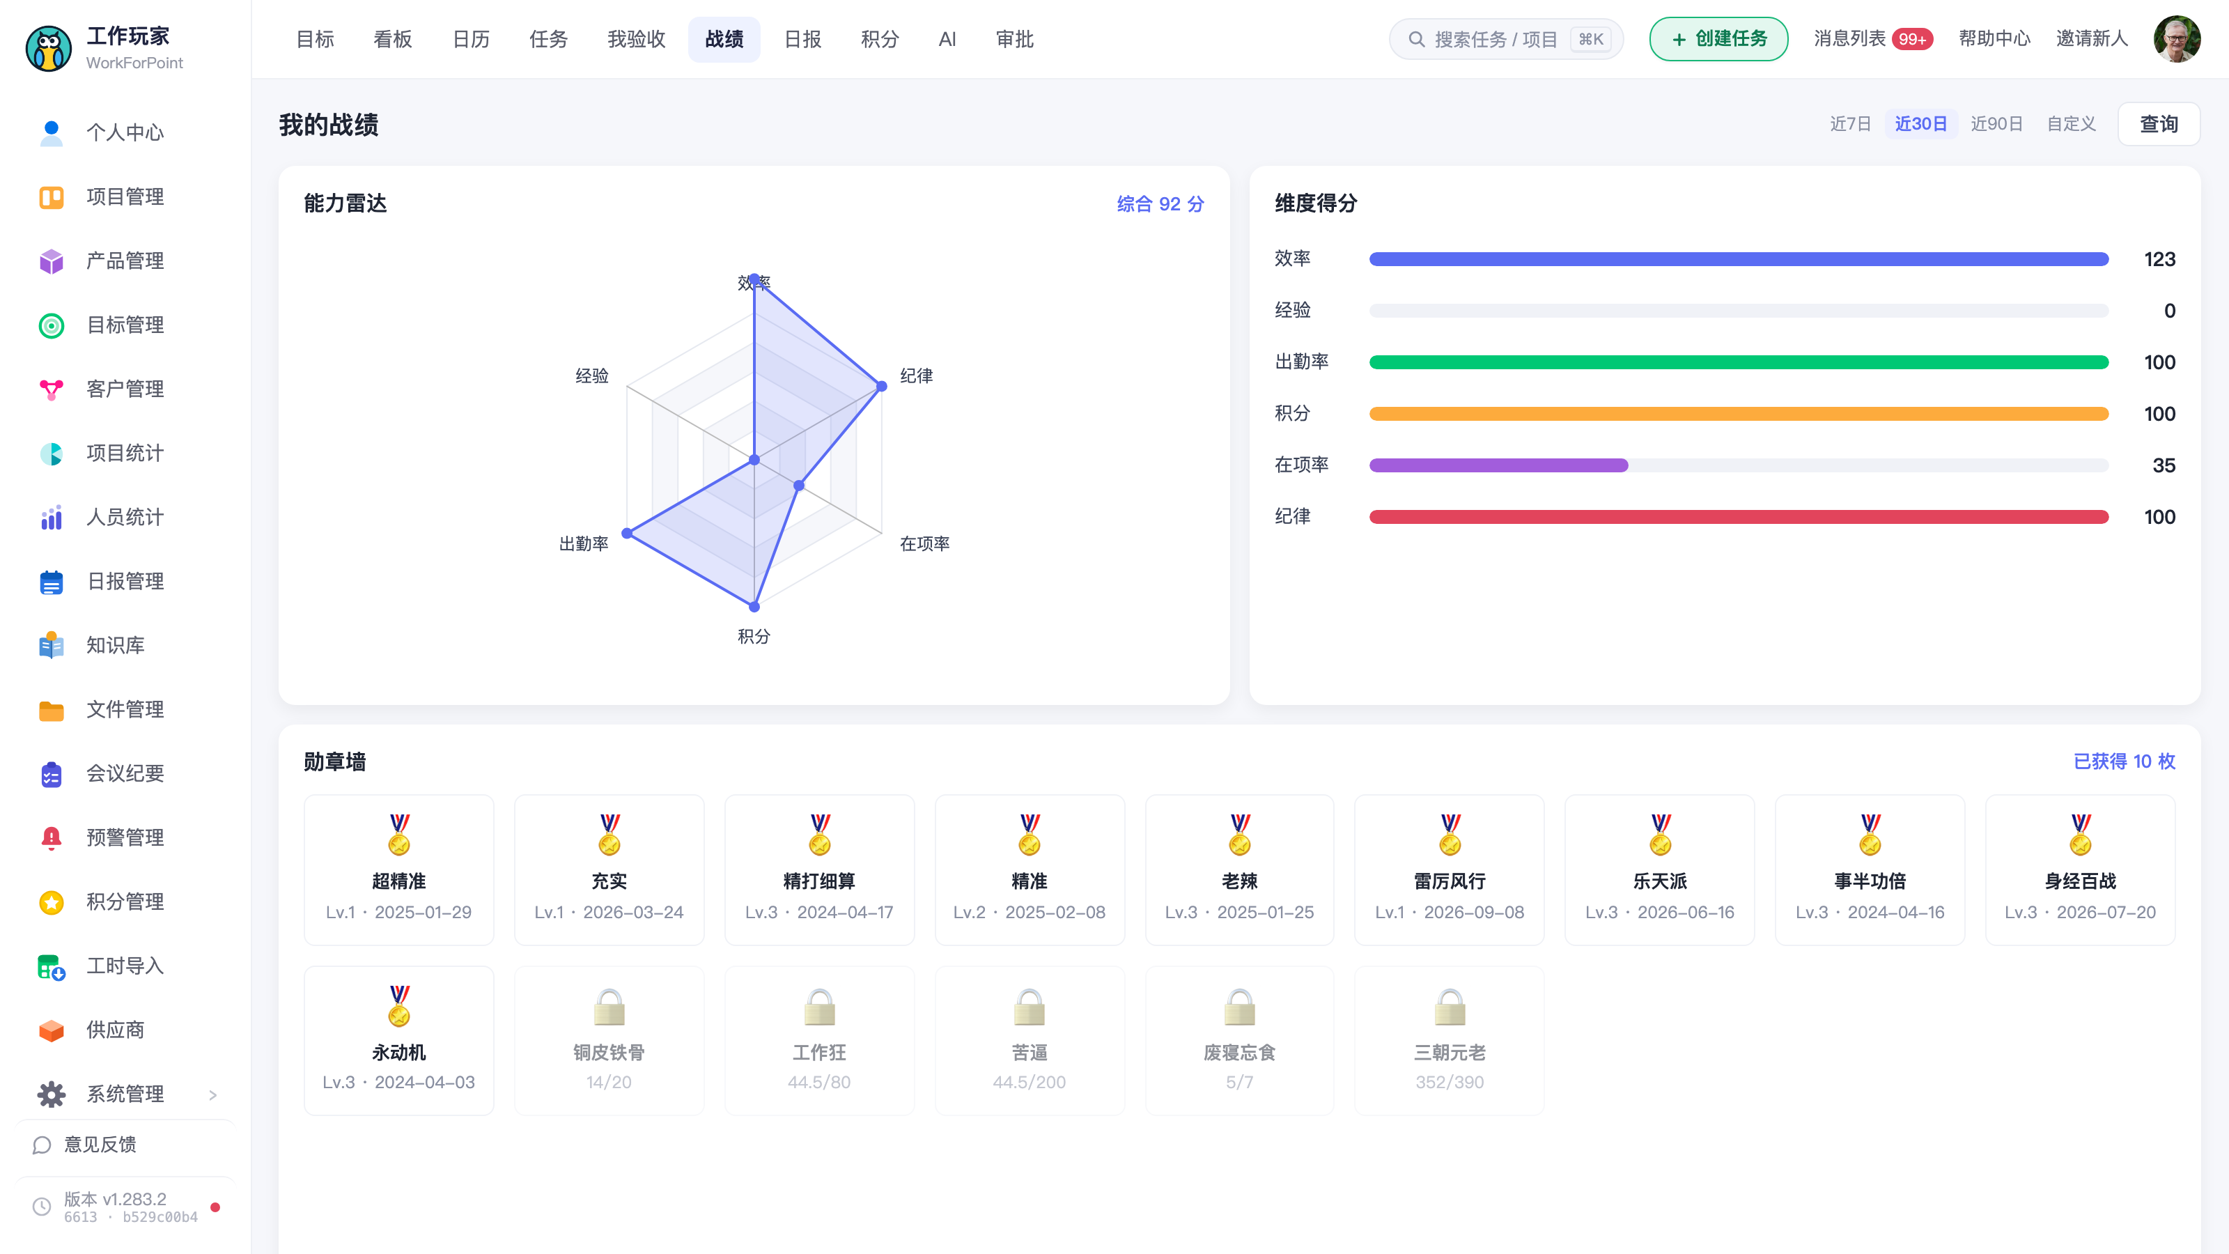
Task: Open the 帮助中心 link
Action: (x=1994, y=39)
